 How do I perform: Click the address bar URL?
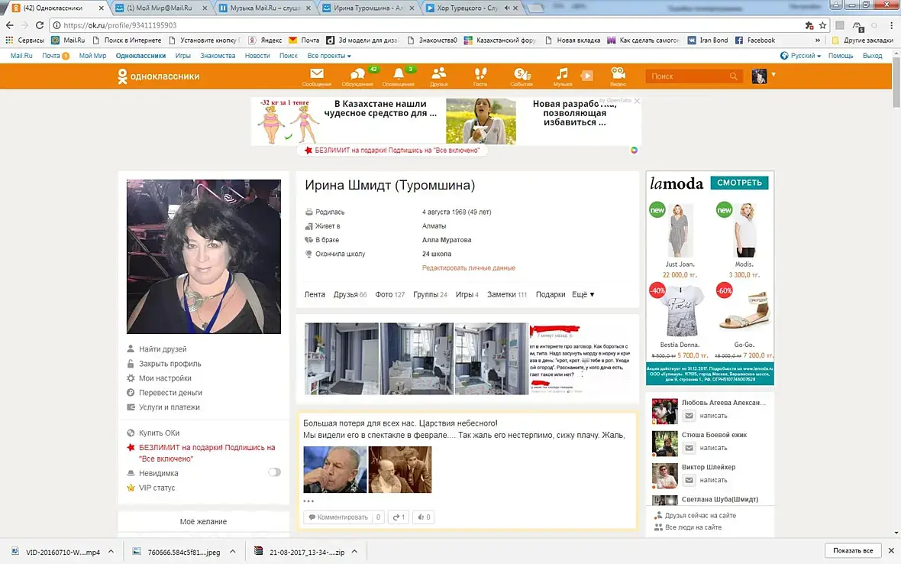[120, 25]
